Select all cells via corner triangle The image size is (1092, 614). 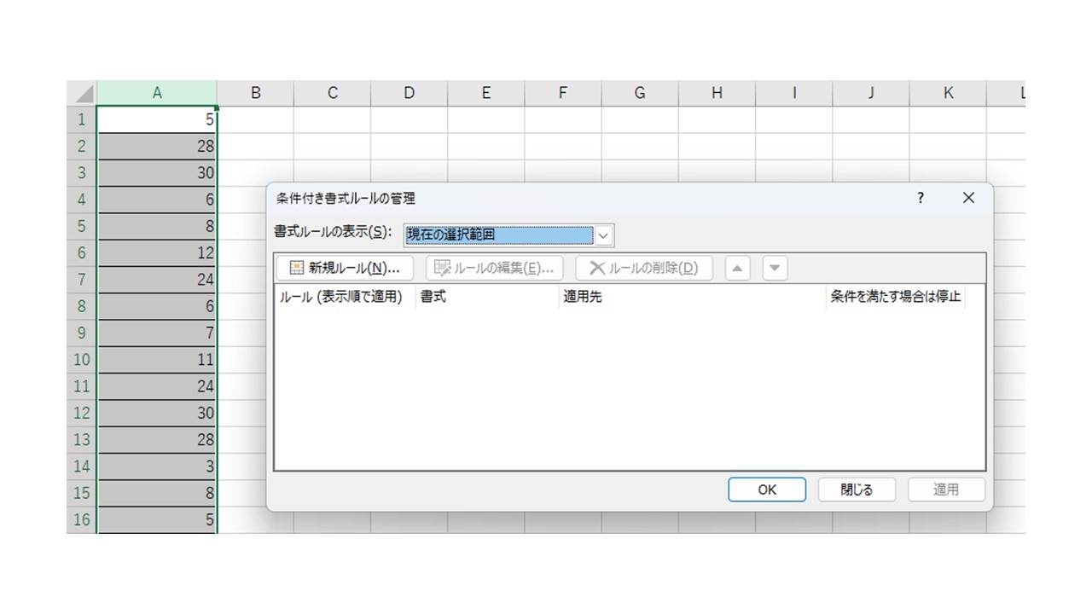tap(82, 93)
